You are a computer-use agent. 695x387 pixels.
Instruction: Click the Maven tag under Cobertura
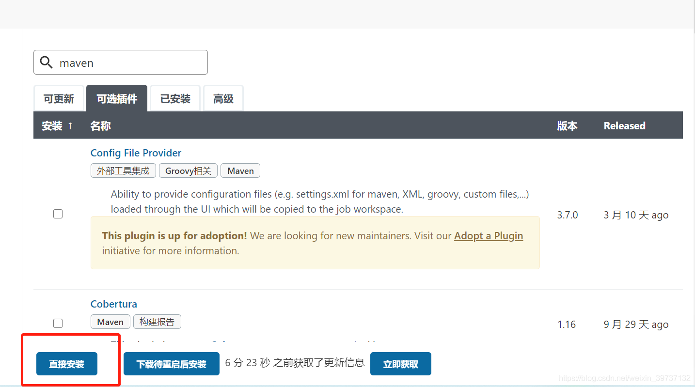click(x=111, y=322)
